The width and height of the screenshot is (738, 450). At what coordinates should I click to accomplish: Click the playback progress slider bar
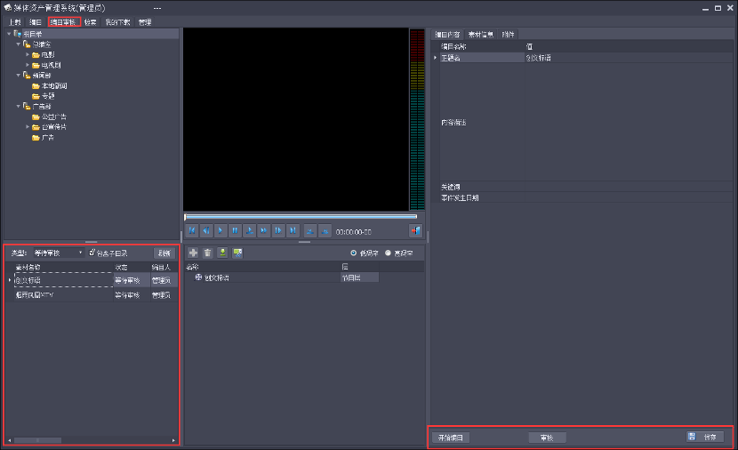click(301, 216)
